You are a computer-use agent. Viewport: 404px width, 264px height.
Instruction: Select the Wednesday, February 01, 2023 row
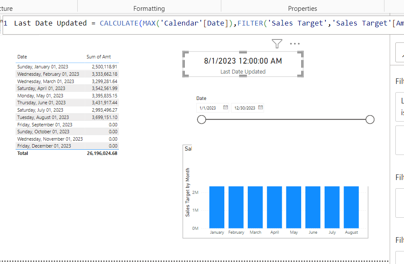coord(67,74)
